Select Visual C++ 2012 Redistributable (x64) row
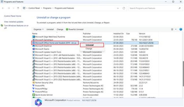Screen dimensions: 184x107 tap(95, 61)
